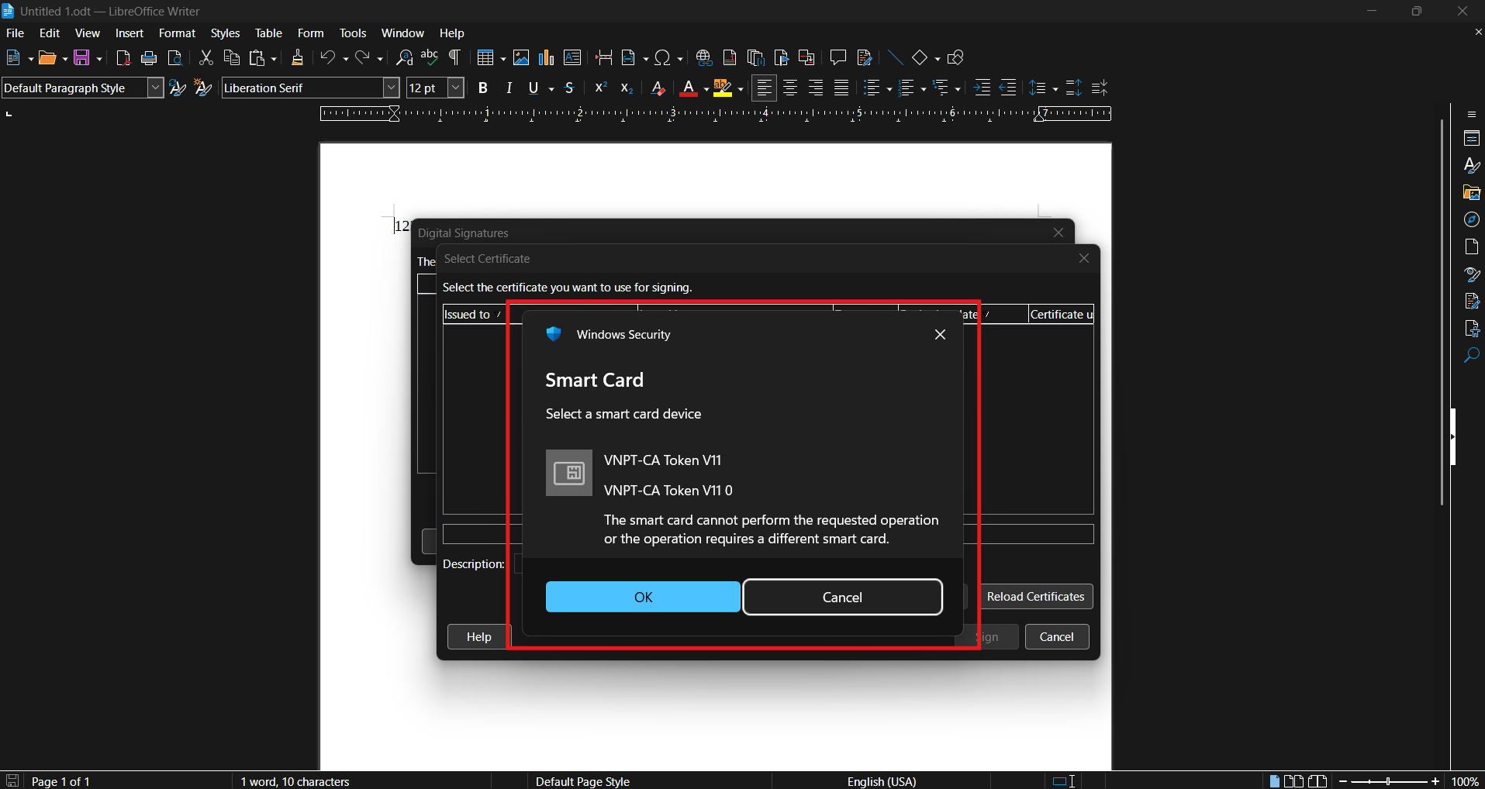The height and width of the screenshot is (789, 1485).
Task: Click the Copy icon
Action: coord(232,58)
